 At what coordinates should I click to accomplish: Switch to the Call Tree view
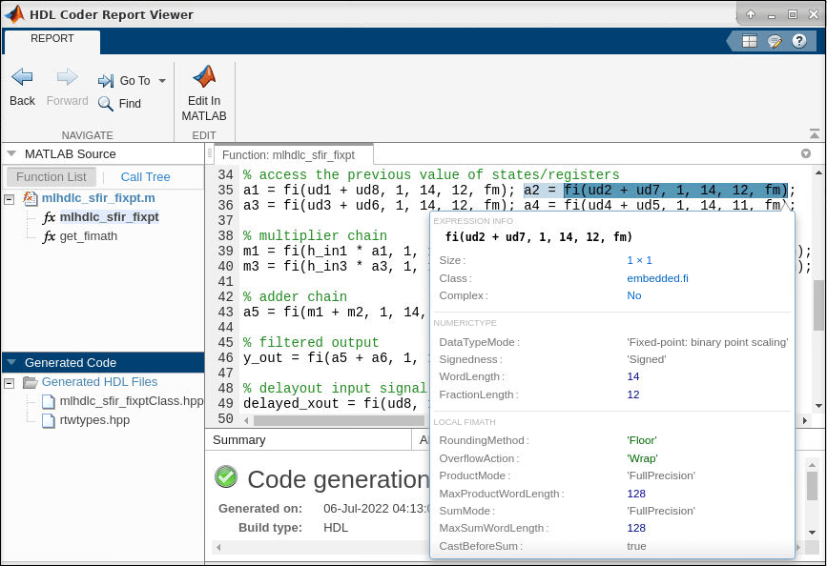[145, 176]
